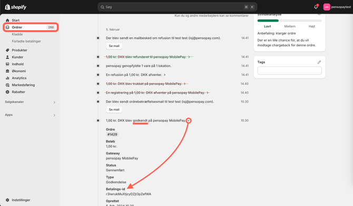The image size is (353, 206).
Task: Click the Markedsføring target icon
Action: [7, 85]
